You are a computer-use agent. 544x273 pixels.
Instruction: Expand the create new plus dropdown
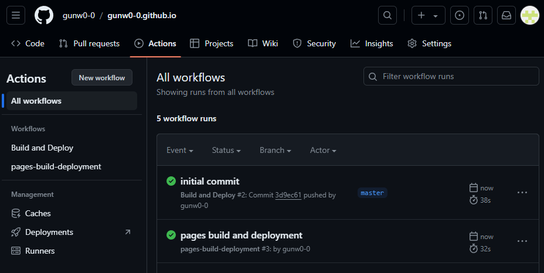(428, 15)
